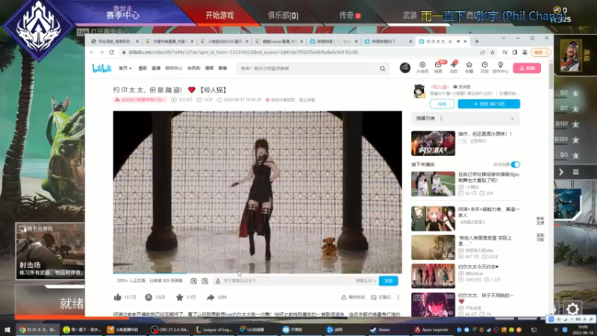Open 直播 in bilibili nav
This screenshot has height=336, width=597.
pos(156,68)
